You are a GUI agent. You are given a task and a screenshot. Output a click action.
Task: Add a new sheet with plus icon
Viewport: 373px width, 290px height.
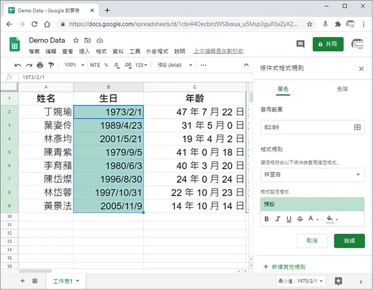(23, 281)
